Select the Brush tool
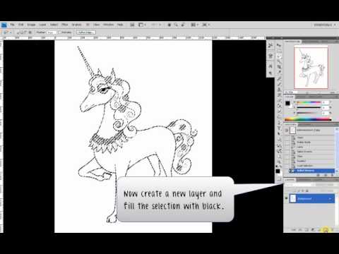This screenshot has width=339, height=254. tap(279, 84)
